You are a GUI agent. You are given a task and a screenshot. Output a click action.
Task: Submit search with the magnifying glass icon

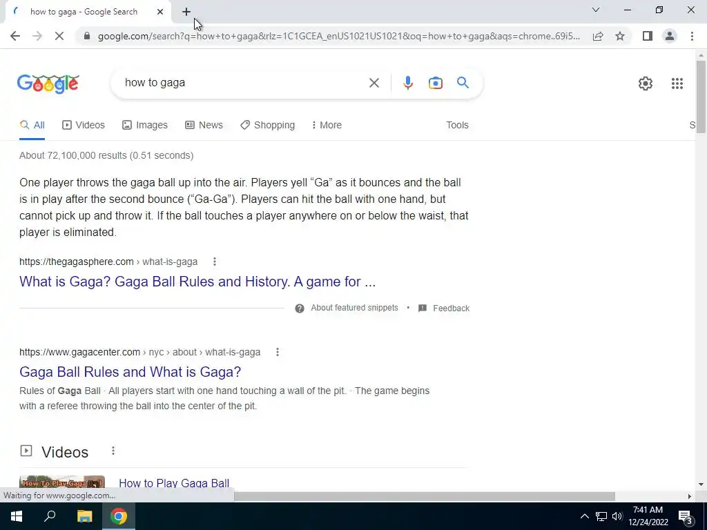(x=463, y=83)
